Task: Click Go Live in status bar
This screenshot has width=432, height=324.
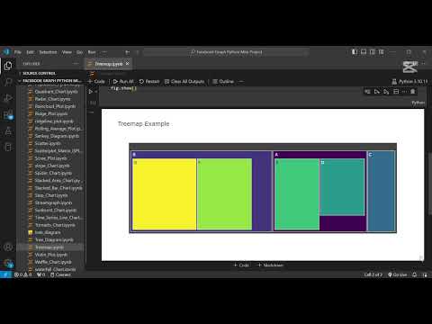Action: pos(398,274)
